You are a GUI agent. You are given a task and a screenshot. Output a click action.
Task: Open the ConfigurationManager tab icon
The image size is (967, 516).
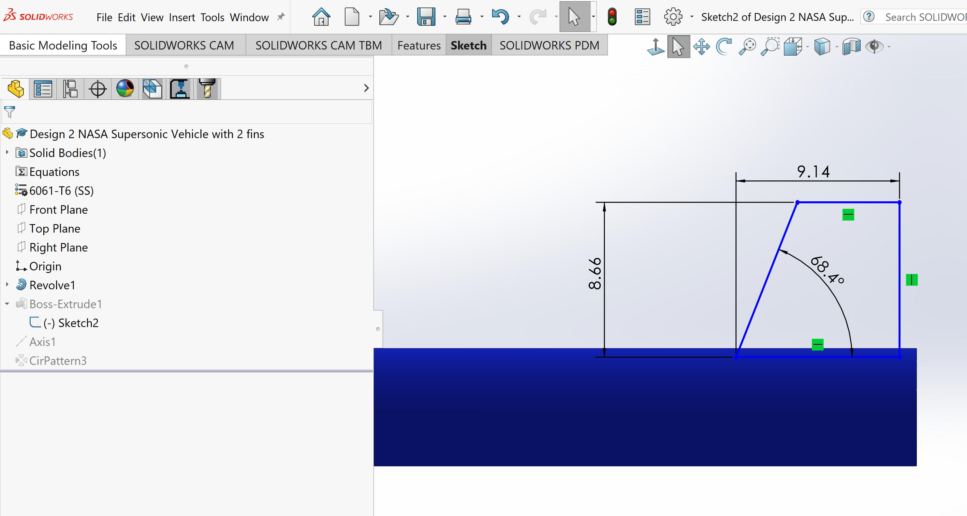click(70, 89)
